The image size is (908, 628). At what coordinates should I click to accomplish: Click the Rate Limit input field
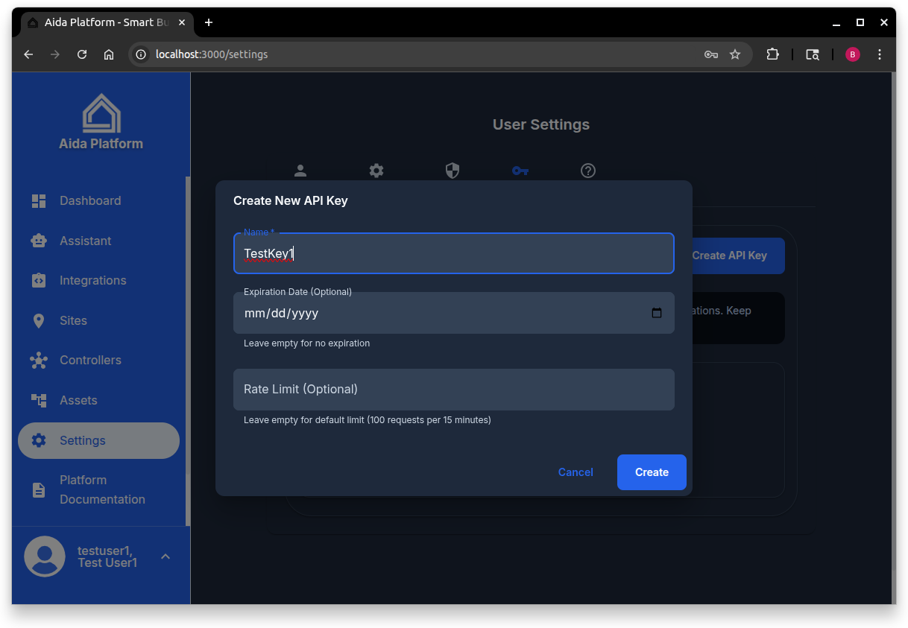point(454,389)
